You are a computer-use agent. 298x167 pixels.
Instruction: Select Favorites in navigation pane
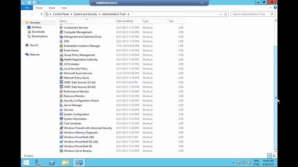coord(35,23)
